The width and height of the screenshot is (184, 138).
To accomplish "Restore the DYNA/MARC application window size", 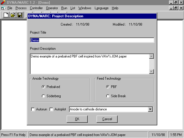I will click(x=176, y=3).
